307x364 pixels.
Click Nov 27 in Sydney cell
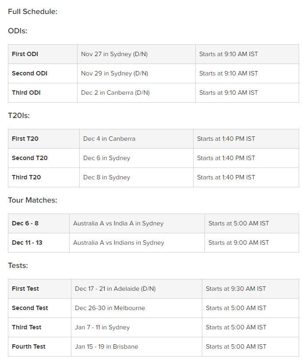[114, 54]
